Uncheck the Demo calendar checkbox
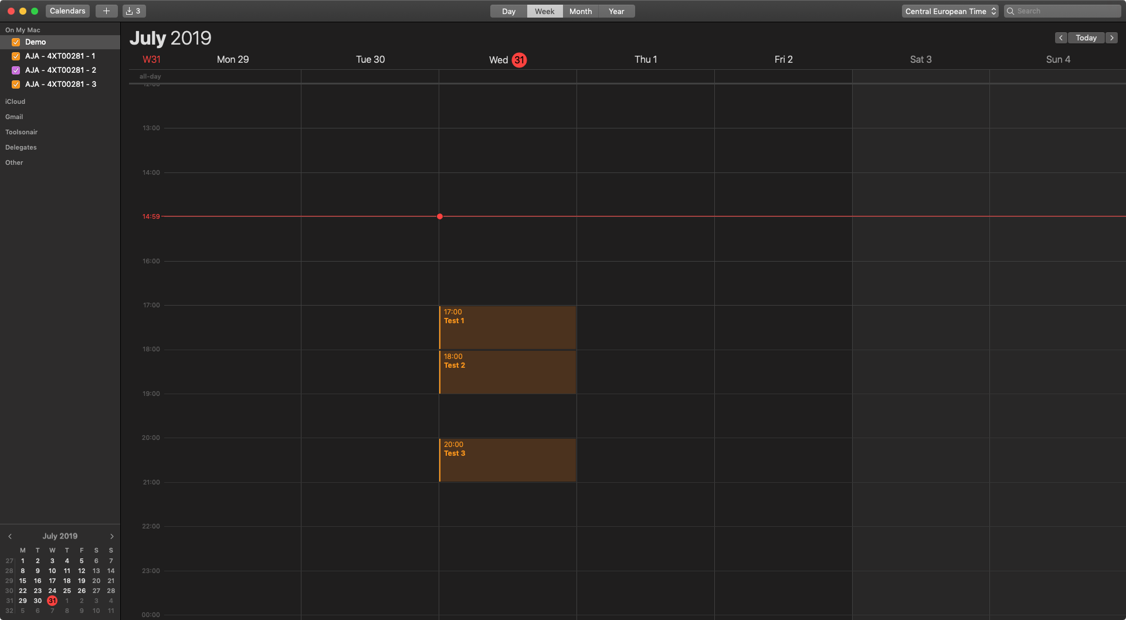The image size is (1126, 620). (16, 42)
